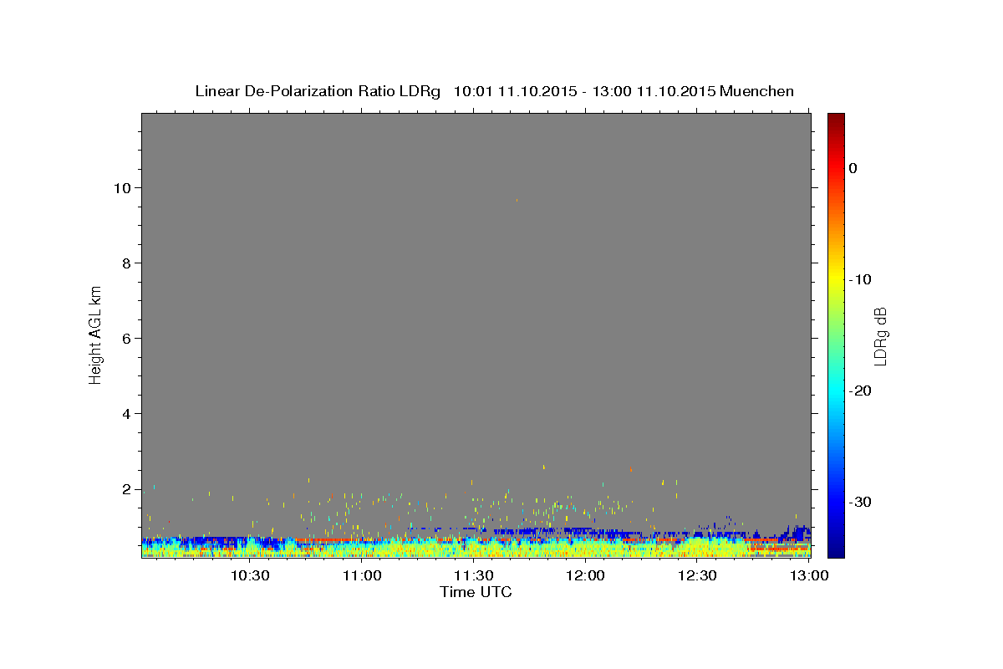Screen dimensions: 1003x669
Task: Click the isolated orange pixel near 10 km
Action: click(517, 200)
